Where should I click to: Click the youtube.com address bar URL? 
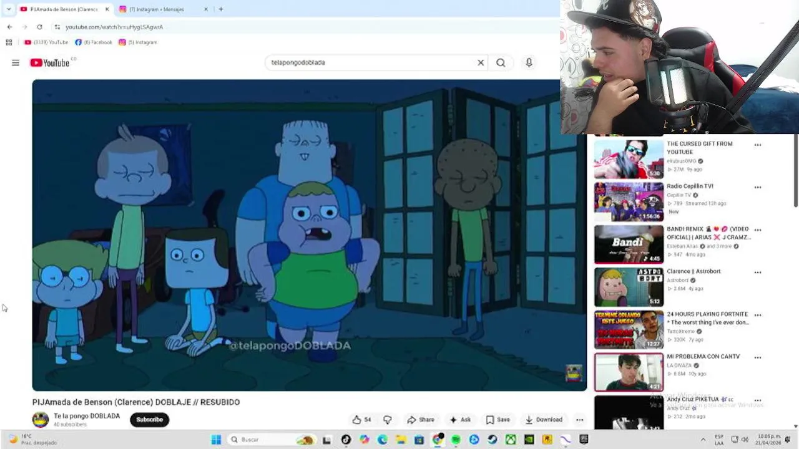point(114,27)
